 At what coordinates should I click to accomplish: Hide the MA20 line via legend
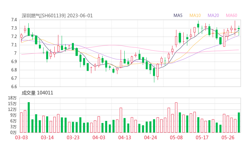tap(213, 15)
